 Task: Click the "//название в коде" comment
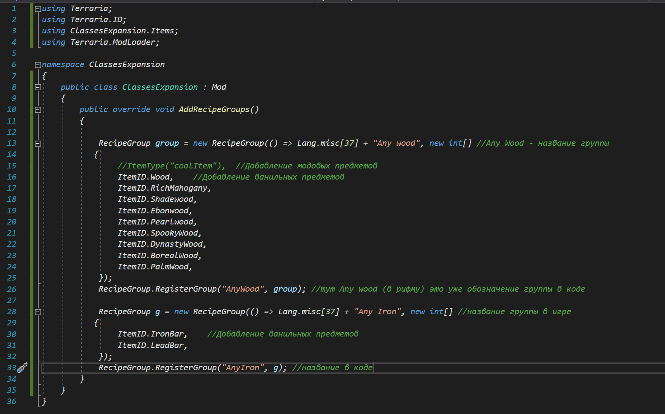tap(332, 368)
